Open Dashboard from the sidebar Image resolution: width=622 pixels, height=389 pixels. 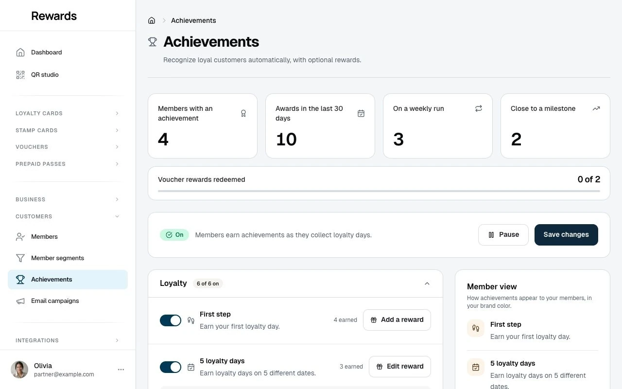point(68,53)
